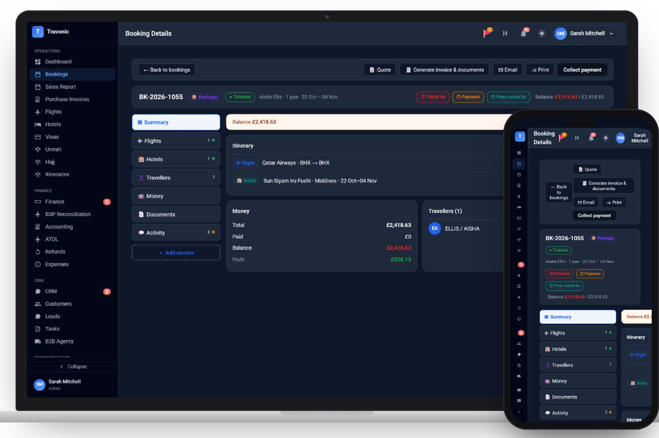Click the Add service dashed button
Viewport: 659px width, 438px height.
point(176,253)
